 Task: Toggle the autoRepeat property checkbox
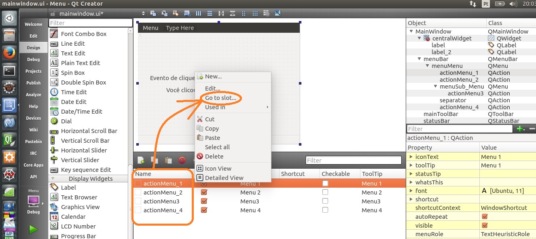click(x=485, y=217)
